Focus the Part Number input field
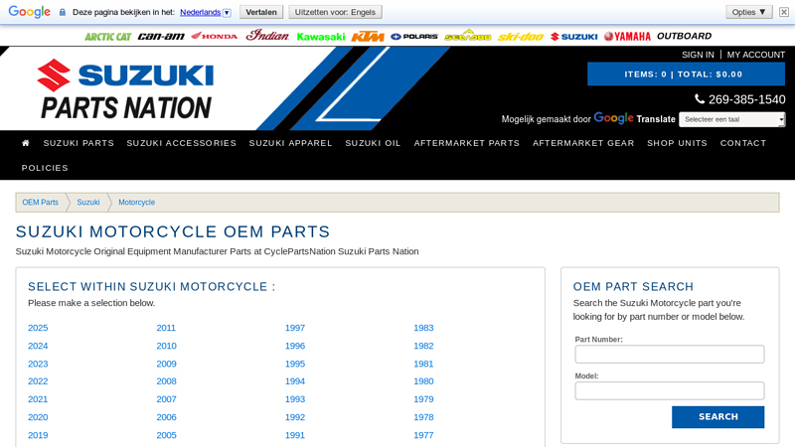This screenshot has height=447, width=795. 669,354
